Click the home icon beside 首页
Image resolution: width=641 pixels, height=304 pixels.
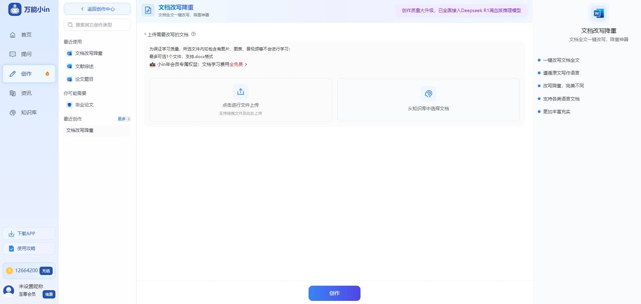click(13, 35)
